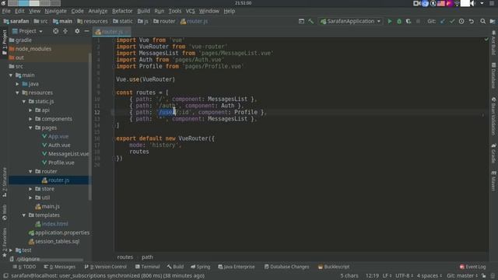Viewport: 498px width, 280px height.
Task: Click static breadcrumb in navigation bar
Action: (123, 21)
